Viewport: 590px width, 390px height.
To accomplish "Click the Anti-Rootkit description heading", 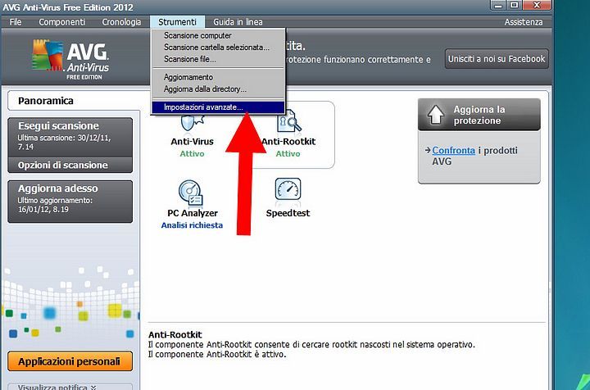I will pyautogui.click(x=175, y=335).
